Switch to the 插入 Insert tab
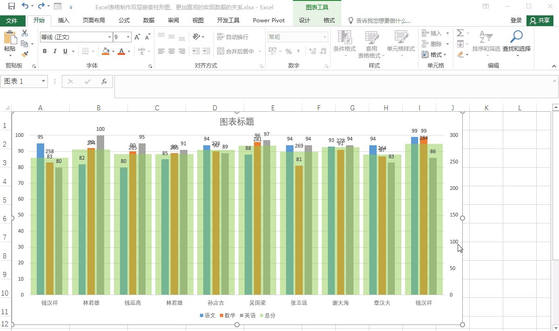The width and height of the screenshot is (559, 331). click(64, 20)
